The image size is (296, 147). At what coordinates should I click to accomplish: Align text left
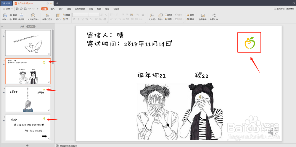[x=111, y=19]
